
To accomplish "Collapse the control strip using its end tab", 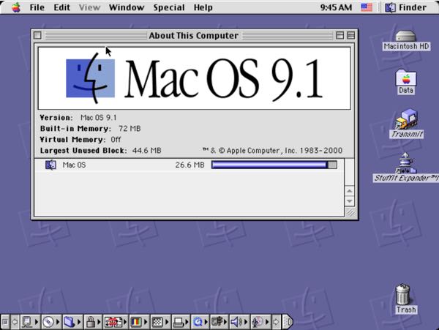I will [288, 322].
